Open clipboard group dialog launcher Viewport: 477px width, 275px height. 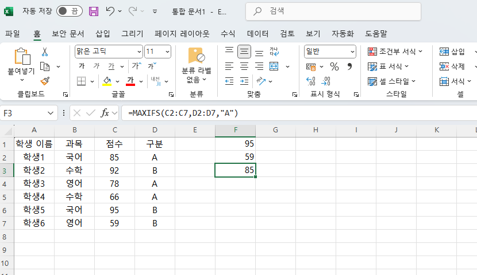click(x=66, y=95)
